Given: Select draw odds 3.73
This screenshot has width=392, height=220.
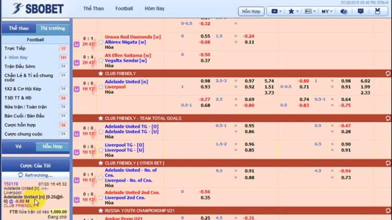Looking at the screenshot, I should (x=269, y=93).
